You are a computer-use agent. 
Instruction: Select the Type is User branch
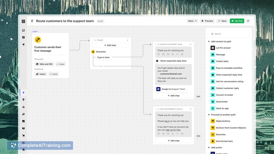coord(104,57)
